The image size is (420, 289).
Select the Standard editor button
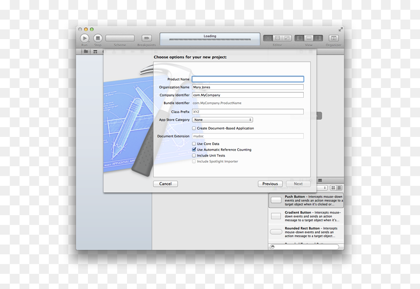(x=268, y=38)
